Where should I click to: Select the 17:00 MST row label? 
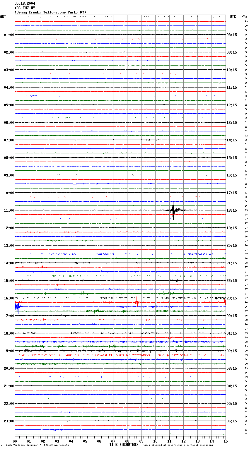pyautogui.click(x=9, y=316)
